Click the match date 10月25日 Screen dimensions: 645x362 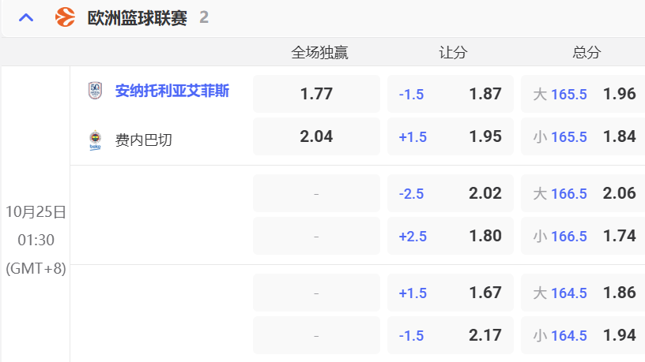click(36, 212)
